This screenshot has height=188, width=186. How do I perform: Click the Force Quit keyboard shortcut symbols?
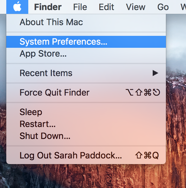point(143,92)
